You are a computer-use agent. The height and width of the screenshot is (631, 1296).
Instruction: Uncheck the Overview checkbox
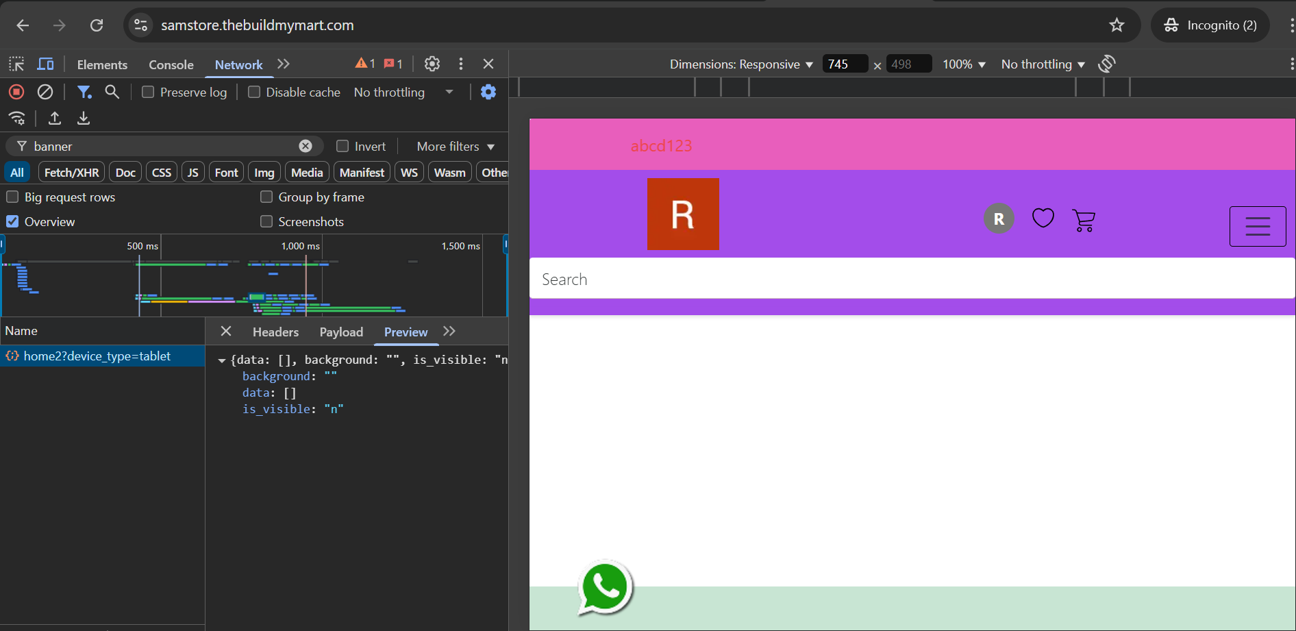click(12, 221)
